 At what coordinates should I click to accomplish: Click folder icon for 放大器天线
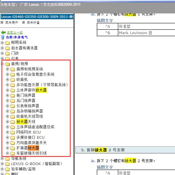coord(13,122)
